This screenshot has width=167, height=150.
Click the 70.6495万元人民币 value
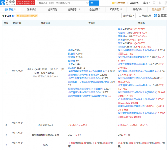tap(78, 125)
